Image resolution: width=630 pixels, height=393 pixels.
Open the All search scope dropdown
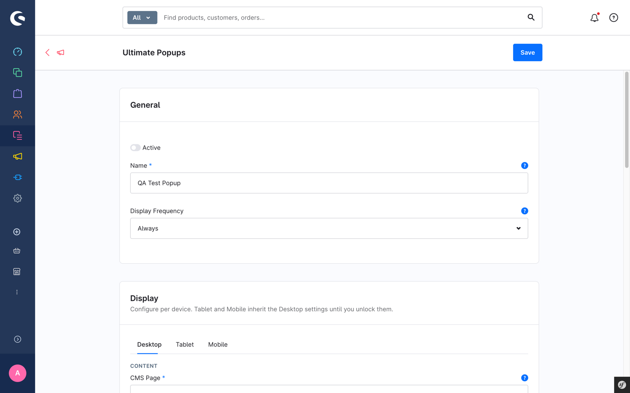(142, 17)
